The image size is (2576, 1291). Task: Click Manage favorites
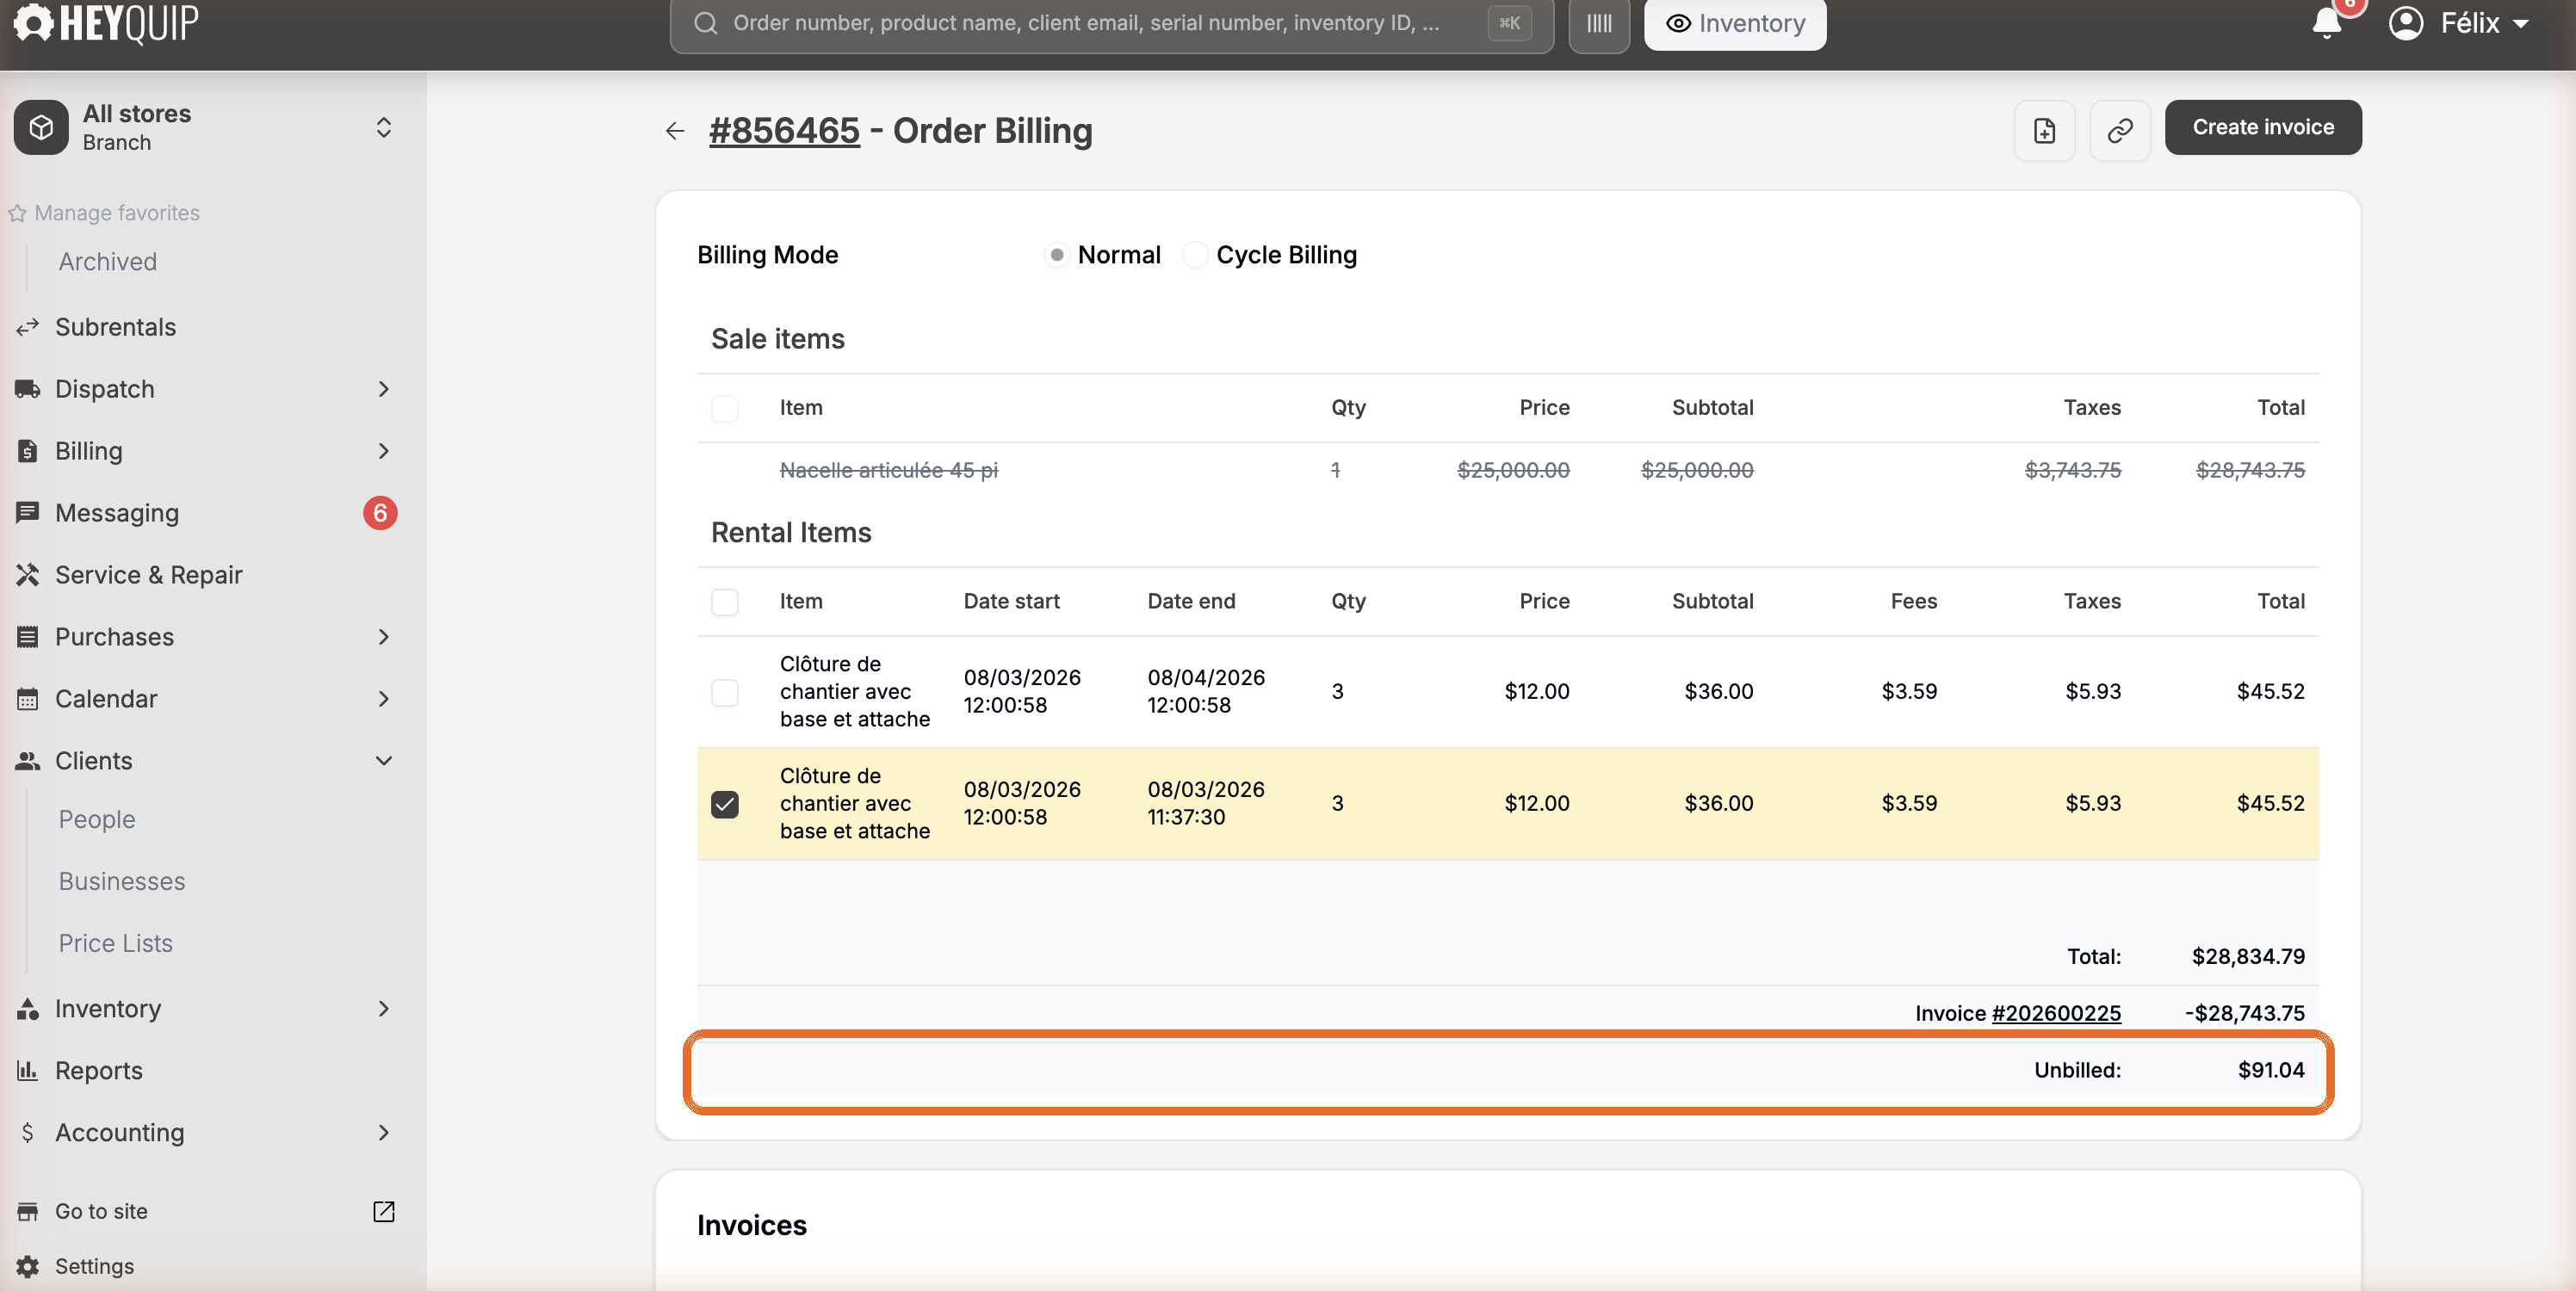pyautogui.click(x=104, y=213)
